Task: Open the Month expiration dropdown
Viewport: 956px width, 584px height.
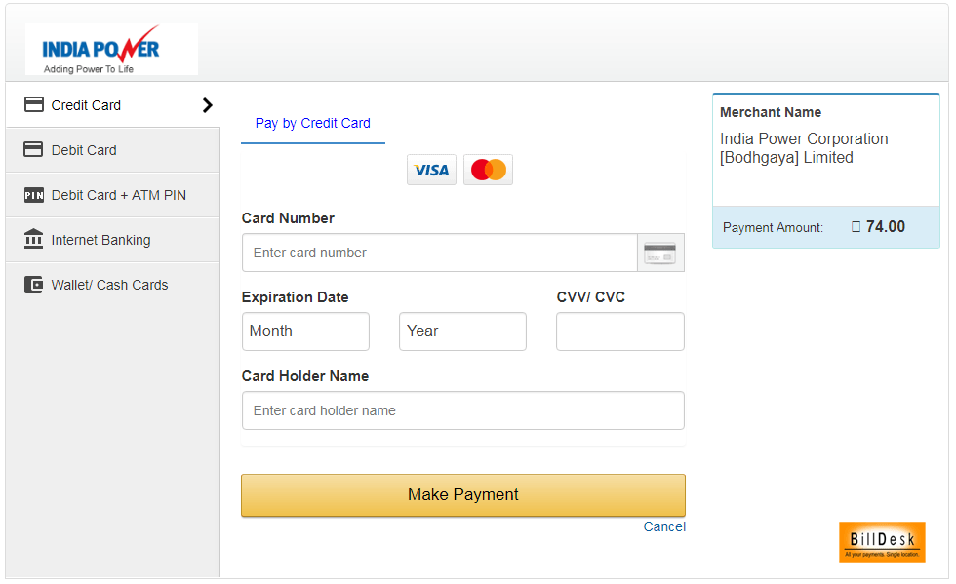Action: (x=305, y=331)
